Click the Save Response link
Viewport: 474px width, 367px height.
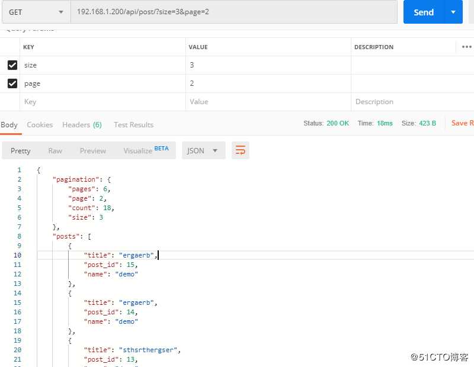point(463,123)
